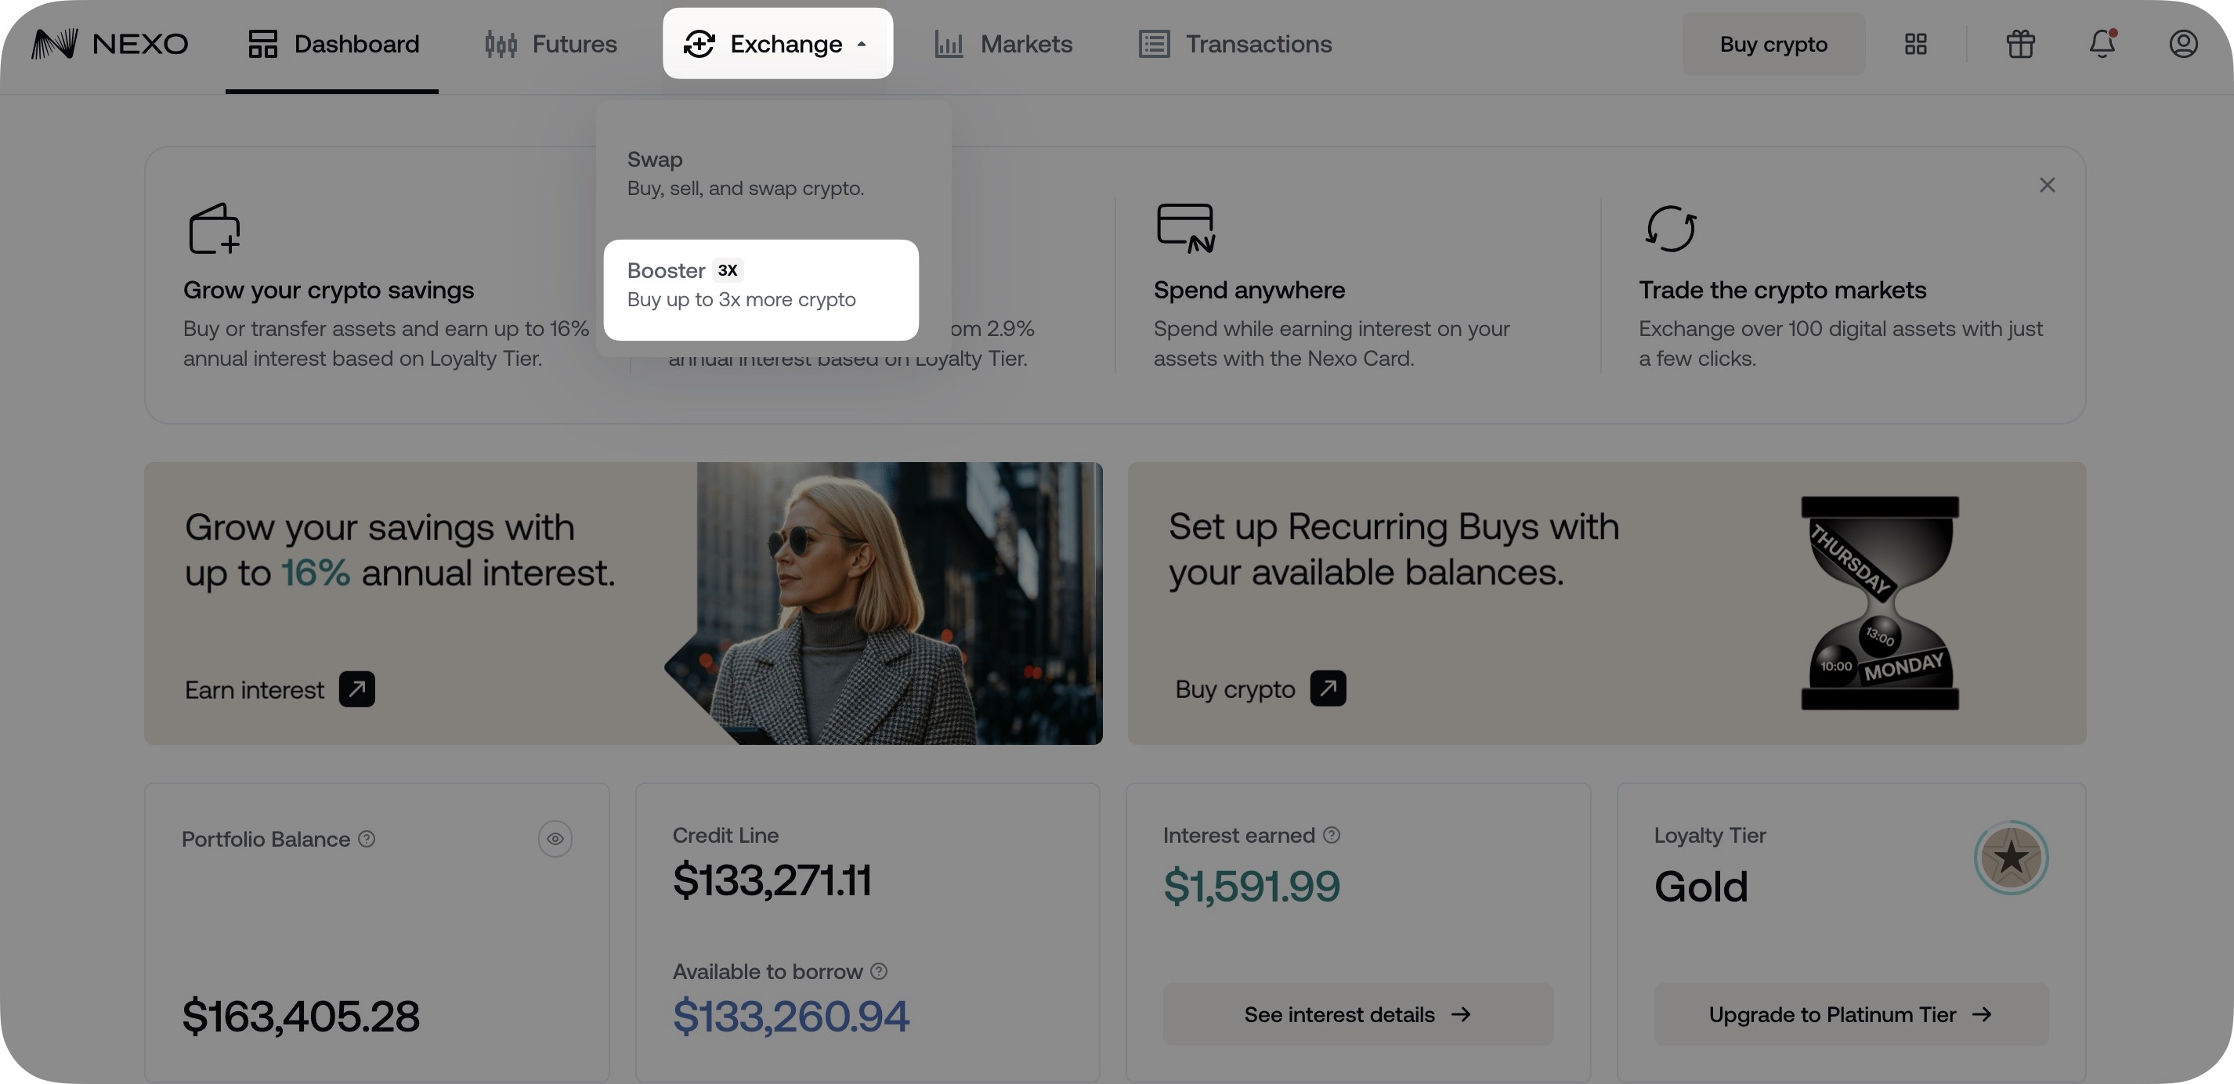Image resolution: width=2234 pixels, height=1084 pixels.
Task: Dismiss the onboarding cards panel
Action: [x=2047, y=185]
